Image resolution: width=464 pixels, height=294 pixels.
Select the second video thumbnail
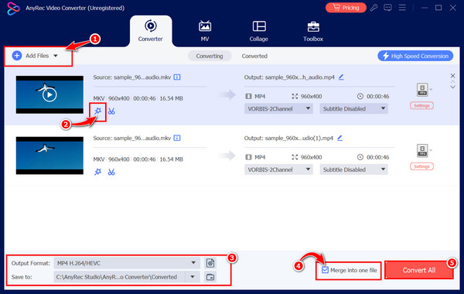49,156
